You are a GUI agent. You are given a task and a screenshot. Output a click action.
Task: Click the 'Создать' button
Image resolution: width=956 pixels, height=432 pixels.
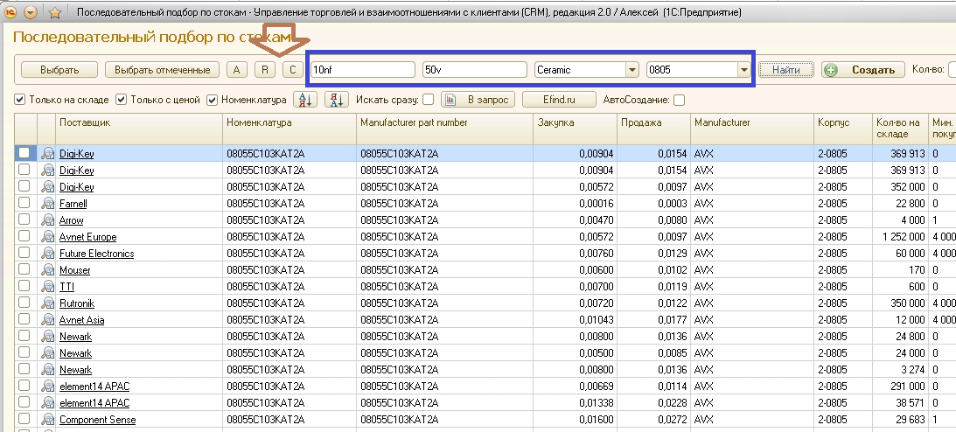coord(862,70)
